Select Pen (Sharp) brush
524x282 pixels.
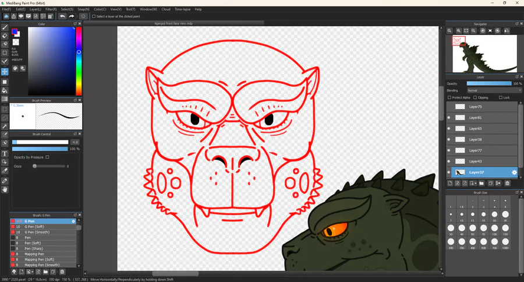(x=44, y=249)
